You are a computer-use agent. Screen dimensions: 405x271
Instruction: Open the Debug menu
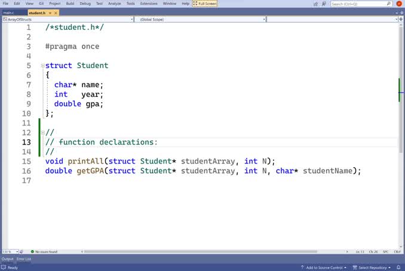(x=84, y=4)
